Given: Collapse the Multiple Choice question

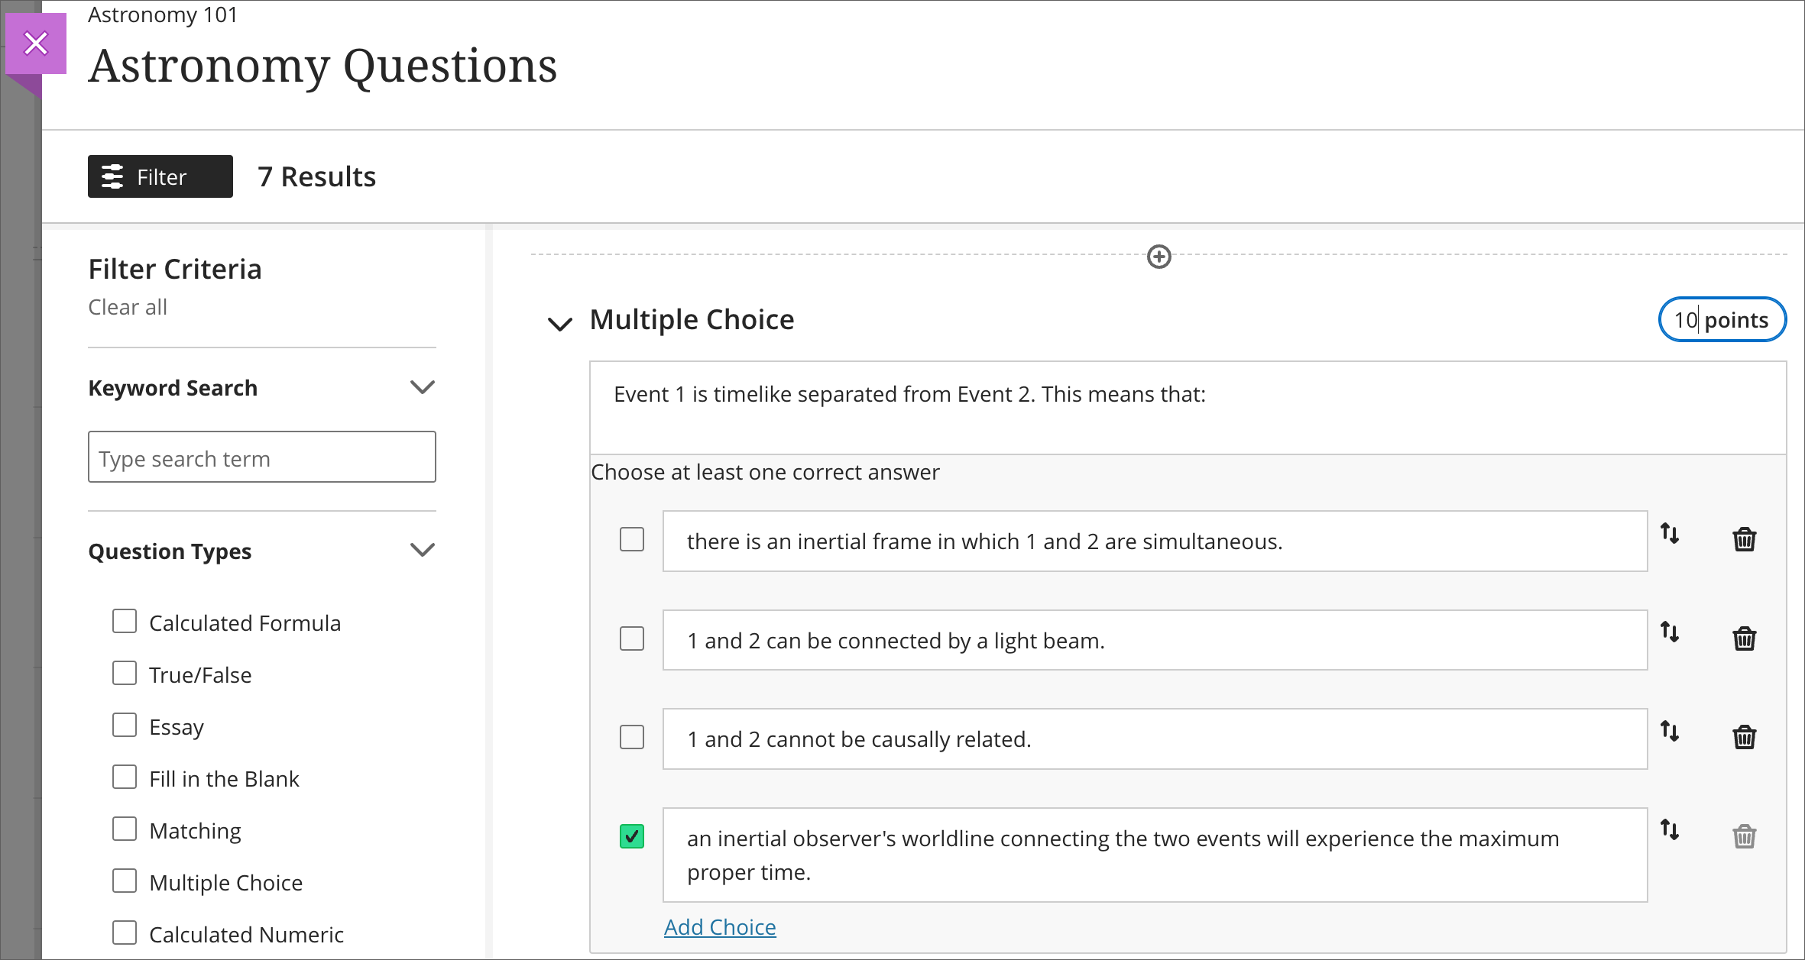Looking at the screenshot, I should click(559, 323).
